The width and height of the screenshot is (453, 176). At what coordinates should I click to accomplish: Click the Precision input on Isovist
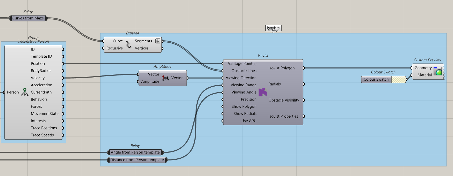click(x=248, y=99)
